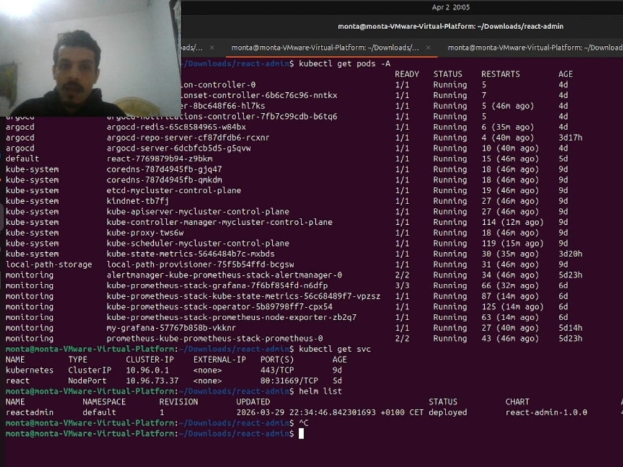Click cluster IP 10.96.0.1
The height and width of the screenshot is (467, 623).
click(148, 370)
